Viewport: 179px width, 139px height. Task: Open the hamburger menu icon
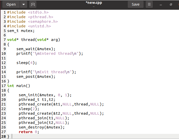(x=149, y=4)
